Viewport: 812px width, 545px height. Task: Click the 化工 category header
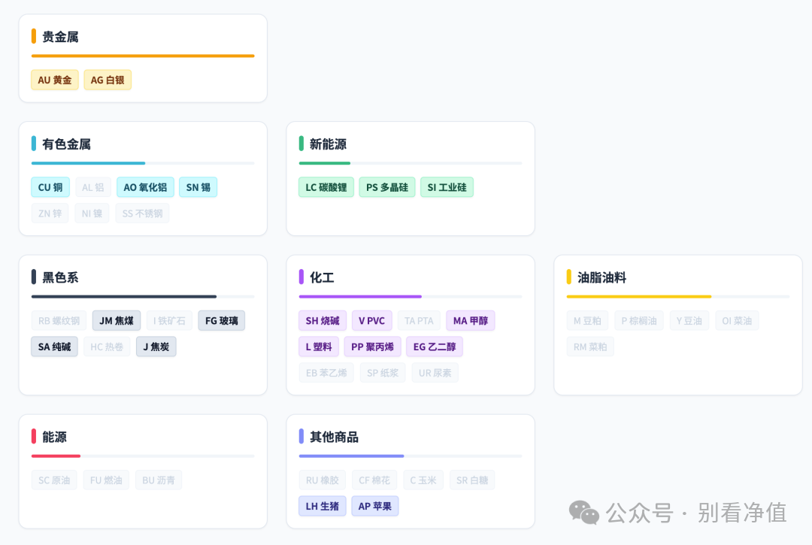point(320,277)
